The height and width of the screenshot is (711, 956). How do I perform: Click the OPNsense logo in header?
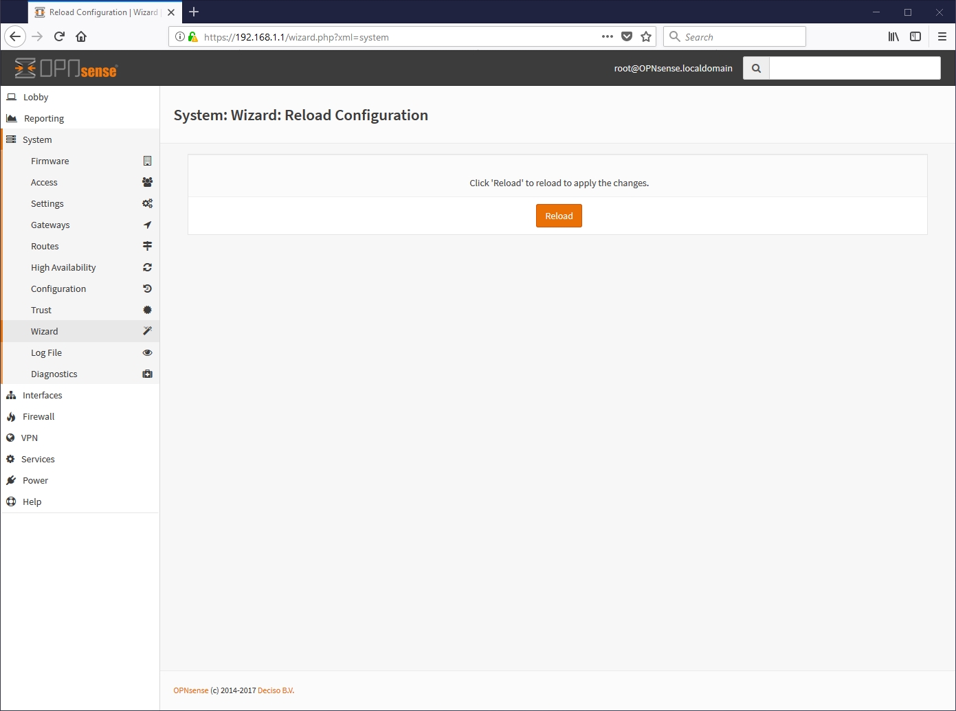(x=66, y=69)
